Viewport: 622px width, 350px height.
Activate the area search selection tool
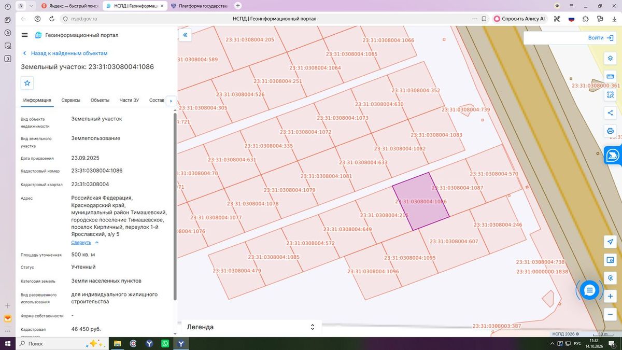click(x=611, y=94)
